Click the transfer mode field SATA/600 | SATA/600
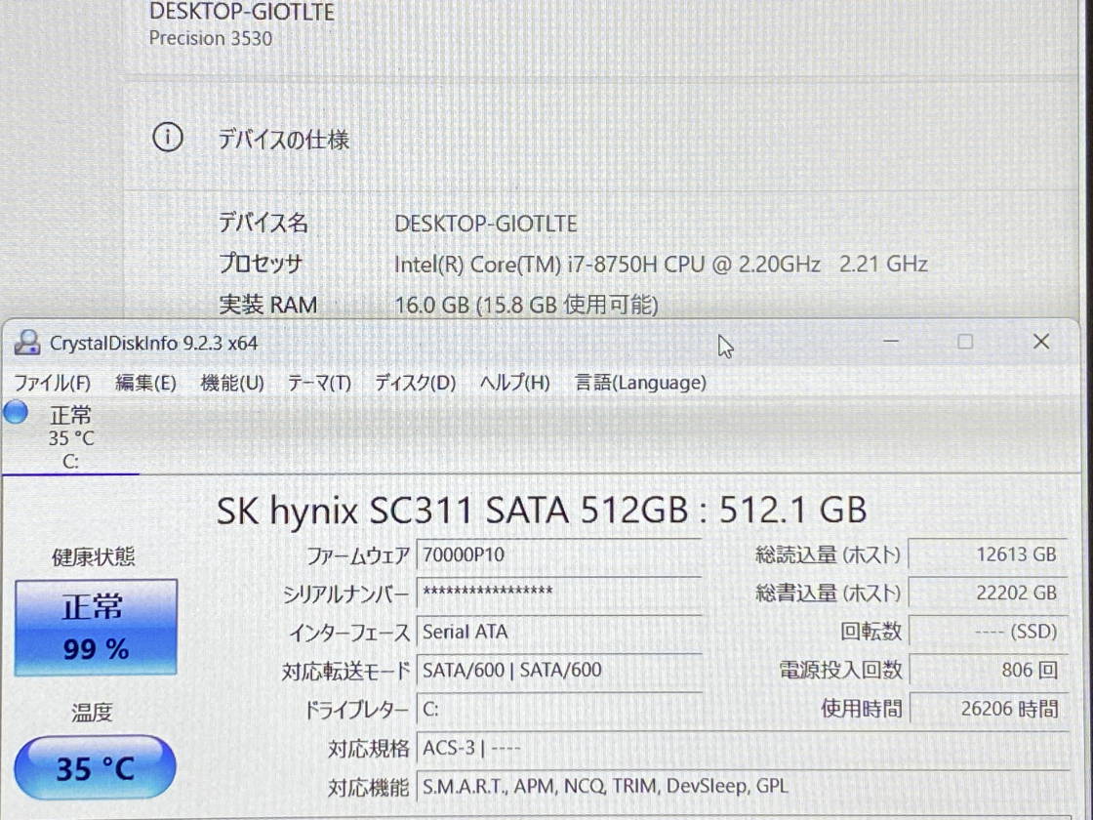 click(x=559, y=670)
